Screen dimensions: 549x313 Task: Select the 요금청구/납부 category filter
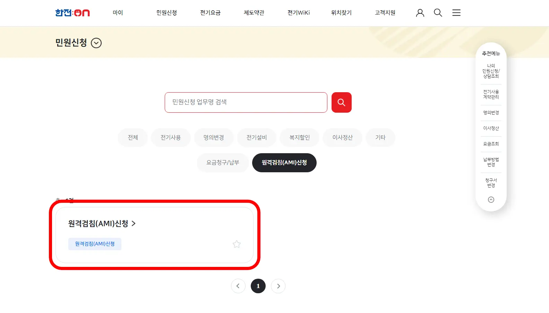tap(223, 163)
